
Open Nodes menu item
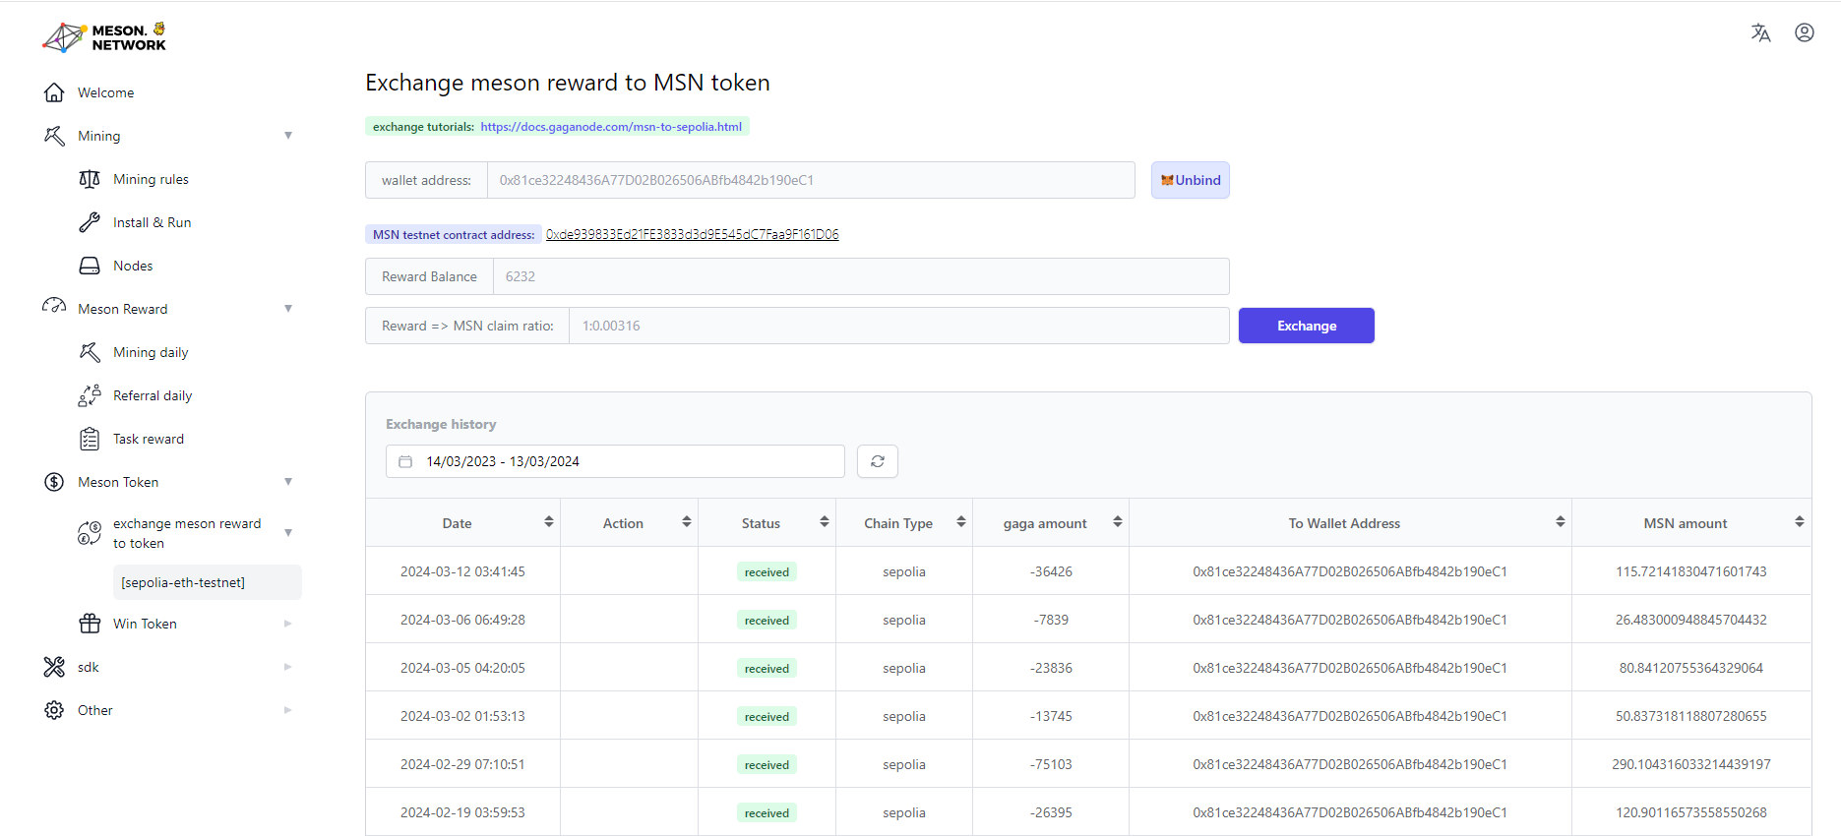tap(133, 266)
